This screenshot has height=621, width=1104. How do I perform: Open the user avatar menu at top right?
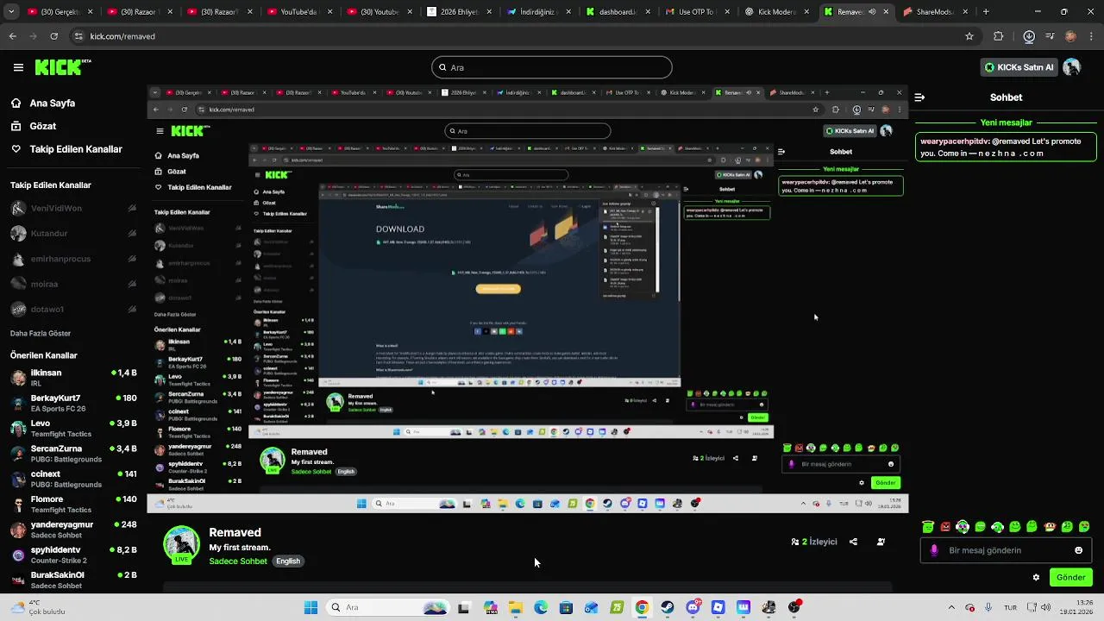pos(1072,67)
